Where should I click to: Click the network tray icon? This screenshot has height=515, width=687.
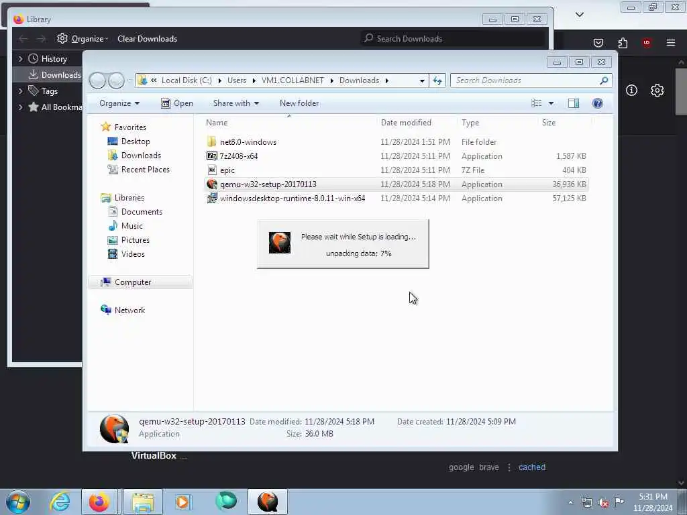(586, 503)
